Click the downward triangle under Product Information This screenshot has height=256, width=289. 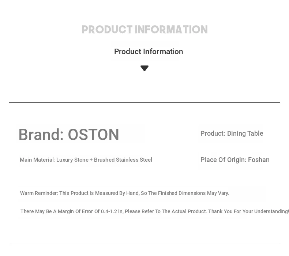click(144, 68)
